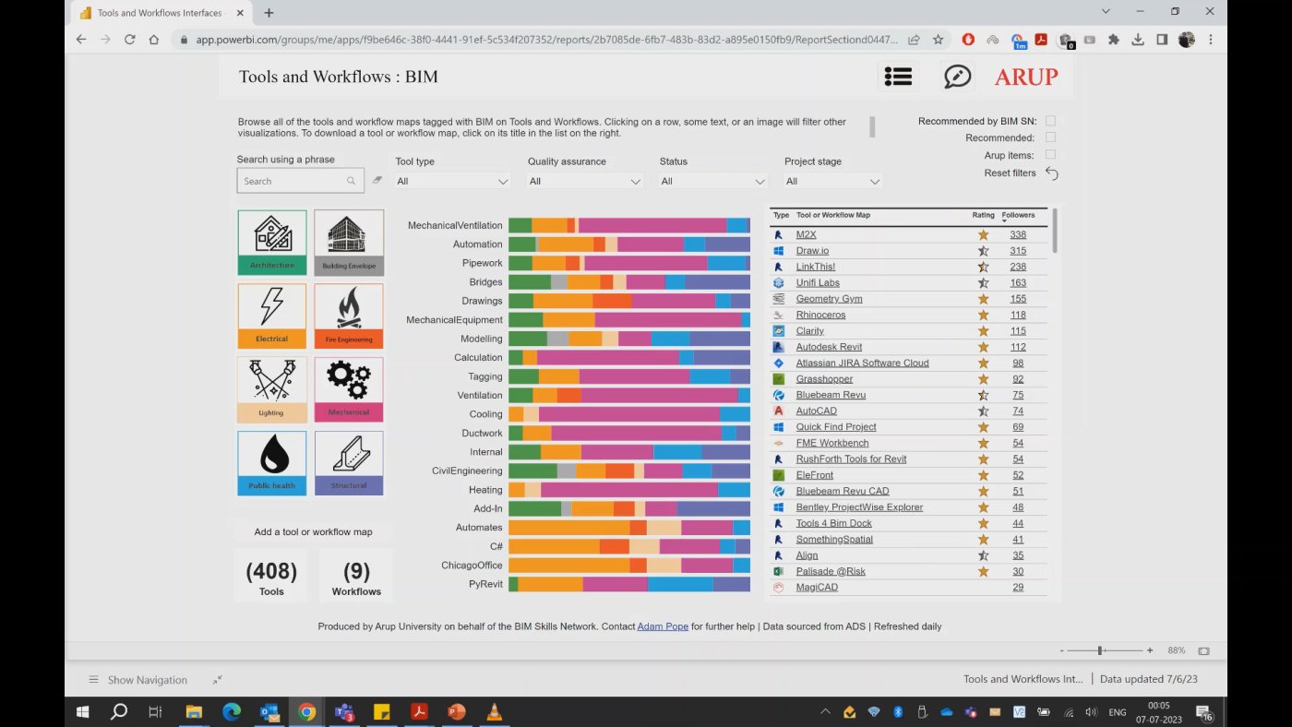Select the Pipework bar chart row label

(x=482, y=263)
